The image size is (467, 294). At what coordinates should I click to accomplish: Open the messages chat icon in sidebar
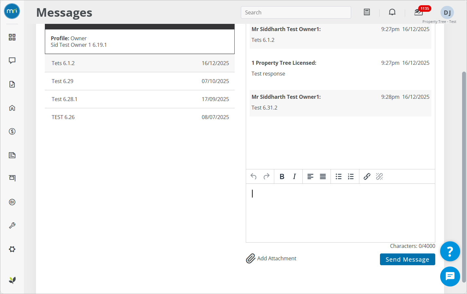pos(12,61)
